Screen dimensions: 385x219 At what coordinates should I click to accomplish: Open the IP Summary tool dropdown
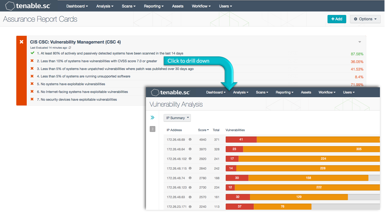point(177,118)
